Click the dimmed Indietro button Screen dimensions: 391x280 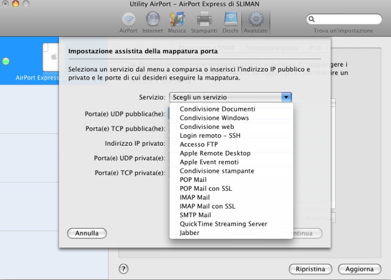pos(245,233)
